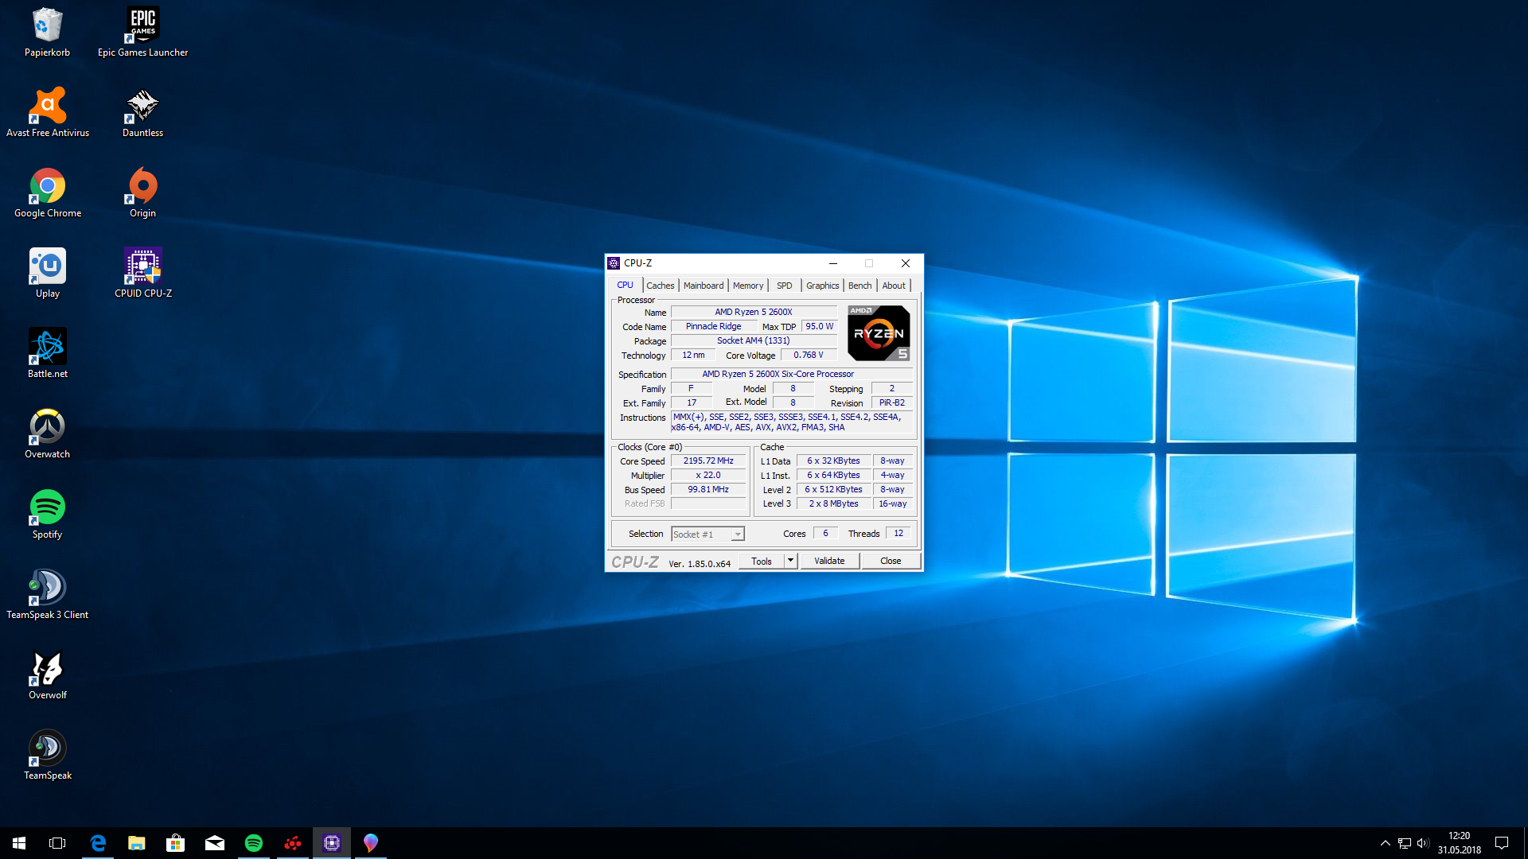1528x859 pixels.
Task: Click the taskbar clock showing 12:20
Action: [1459, 843]
